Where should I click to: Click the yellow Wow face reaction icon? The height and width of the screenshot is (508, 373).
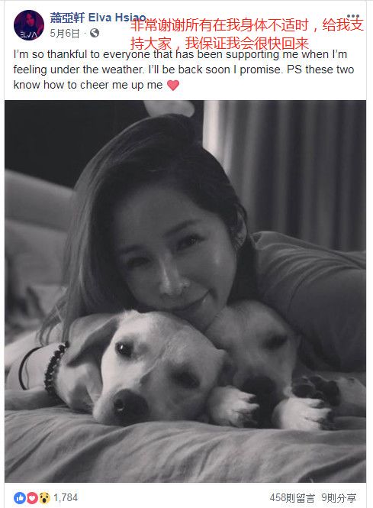44,497
